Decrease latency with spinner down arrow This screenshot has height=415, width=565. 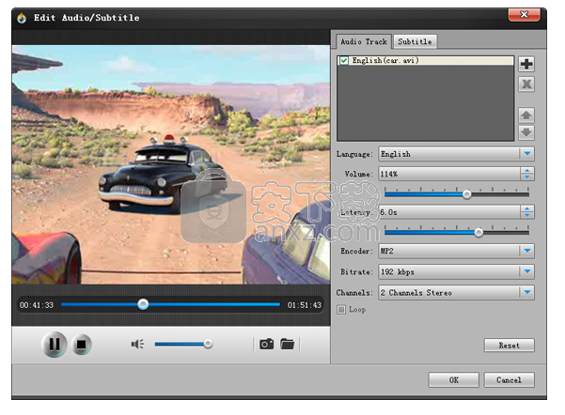[x=527, y=215]
